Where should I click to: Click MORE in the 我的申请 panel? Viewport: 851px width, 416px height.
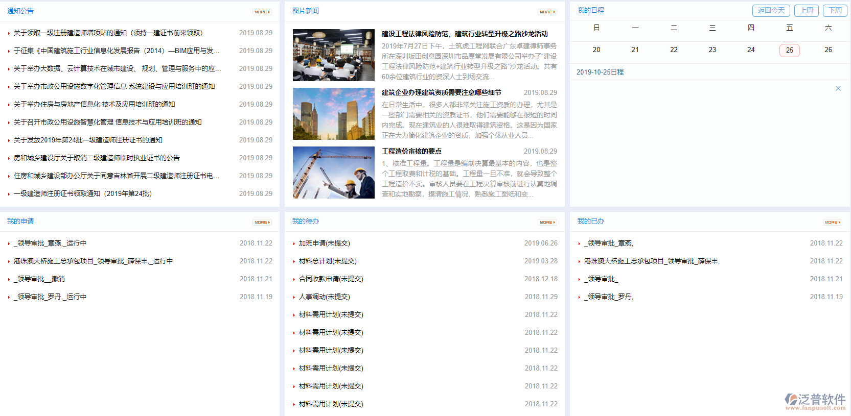262,222
